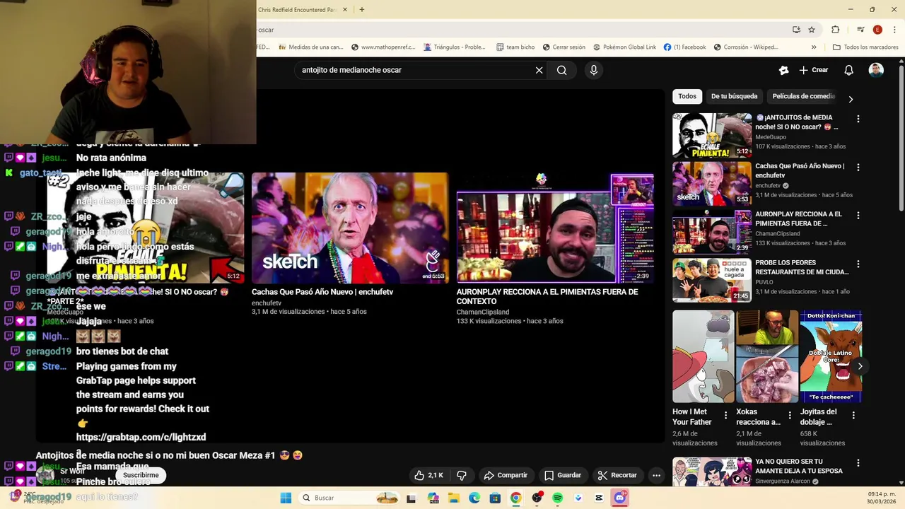Like the video with 2,1 K thumbs up
The width and height of the screenshot is (905, 509).
tap(429, 475)
